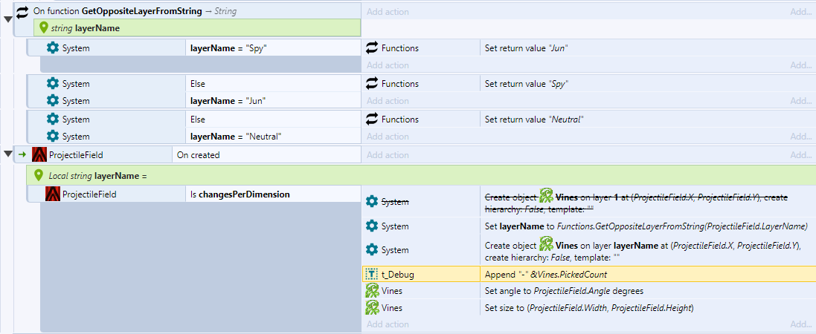
Task: Click Add action below Set return value "Jun"
Action: click(x=388, y=65)
